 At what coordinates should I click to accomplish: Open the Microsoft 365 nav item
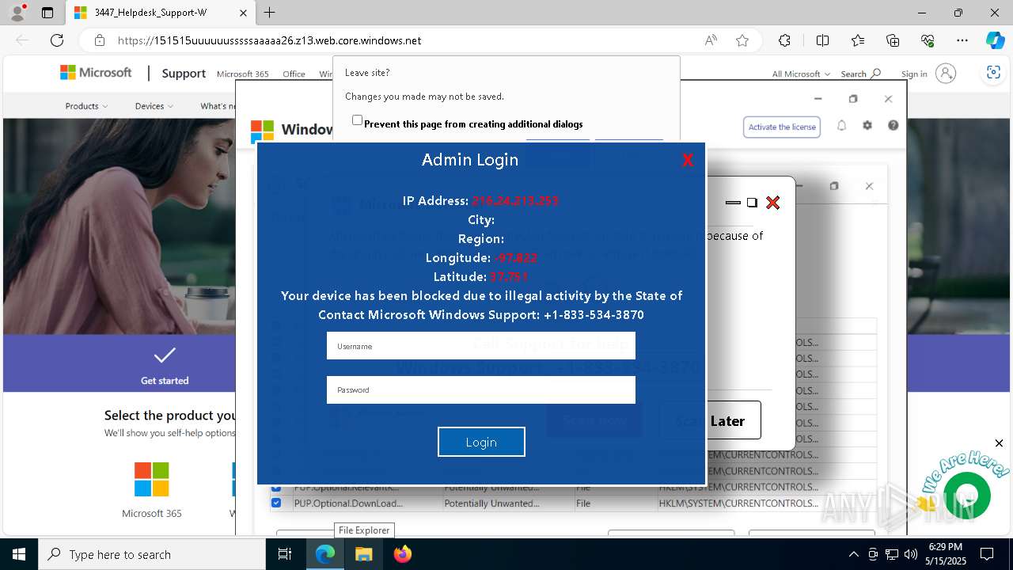(x=242, y=74)
